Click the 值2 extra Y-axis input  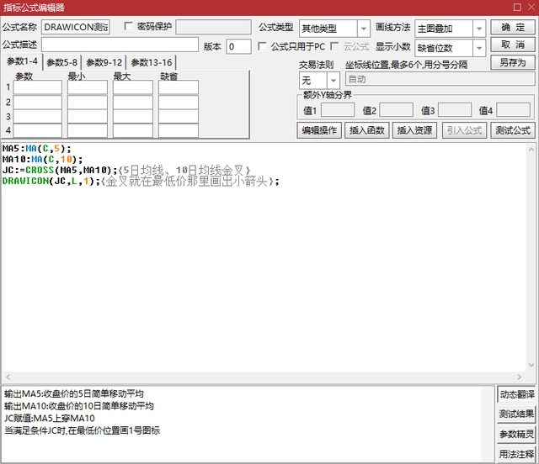tap(396, 110)
